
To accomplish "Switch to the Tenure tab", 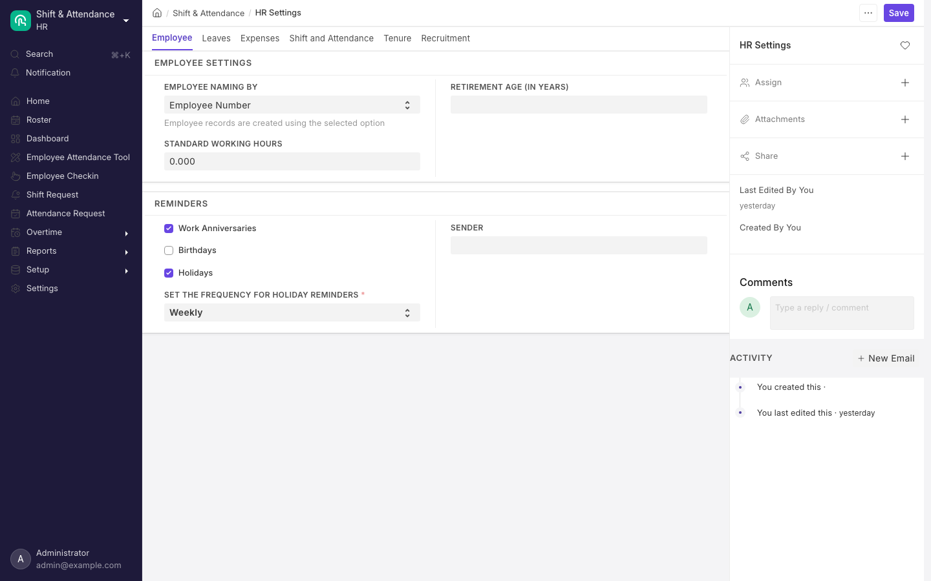I will pyautogui.click(x=398, y=39).
